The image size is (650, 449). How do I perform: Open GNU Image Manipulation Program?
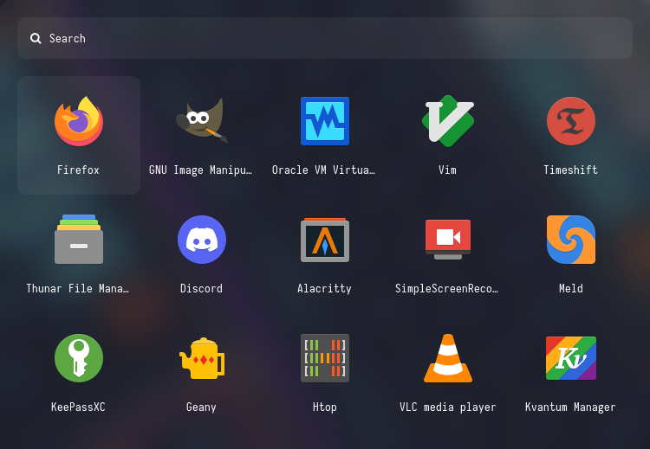coord(201,122)
